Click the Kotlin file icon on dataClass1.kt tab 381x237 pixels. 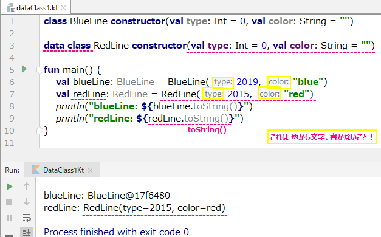click(x=11, y=8)
